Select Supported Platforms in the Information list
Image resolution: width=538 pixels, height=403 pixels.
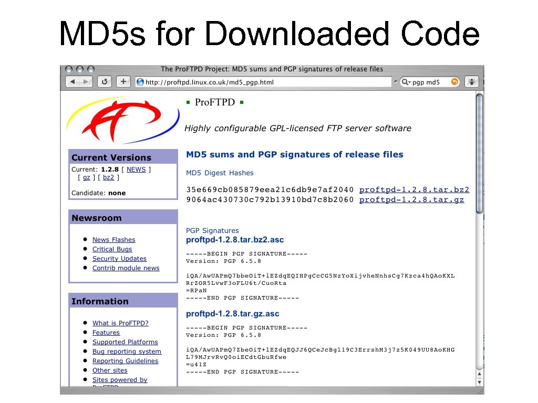pos(125,342)
